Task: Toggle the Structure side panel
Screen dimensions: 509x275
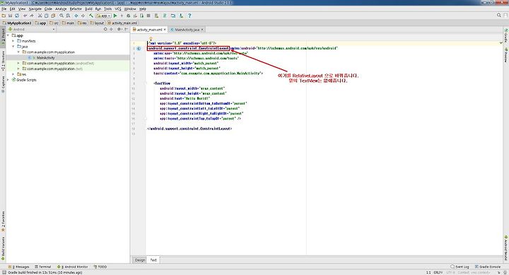Action: 3,61
